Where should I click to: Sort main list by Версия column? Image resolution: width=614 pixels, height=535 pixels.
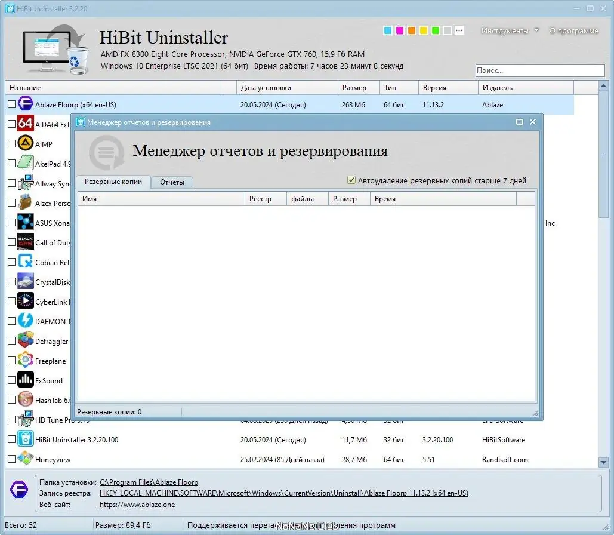[x=448, y=87]
